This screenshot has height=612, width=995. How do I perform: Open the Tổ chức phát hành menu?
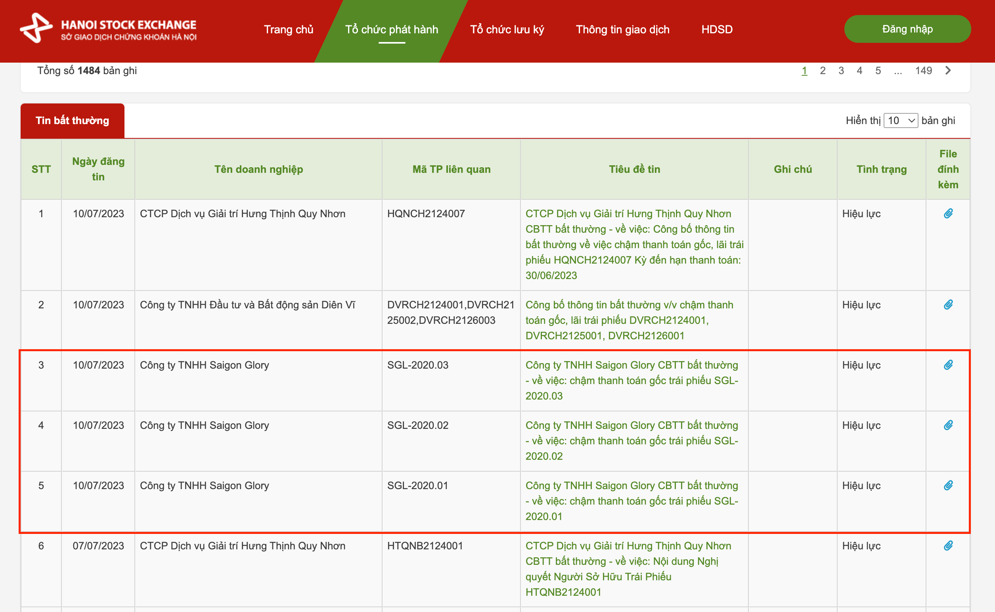coord(391,30)
